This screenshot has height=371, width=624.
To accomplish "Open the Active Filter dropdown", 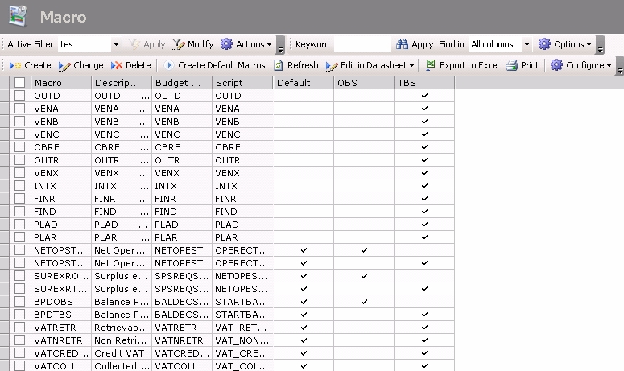I will point(117,45).
